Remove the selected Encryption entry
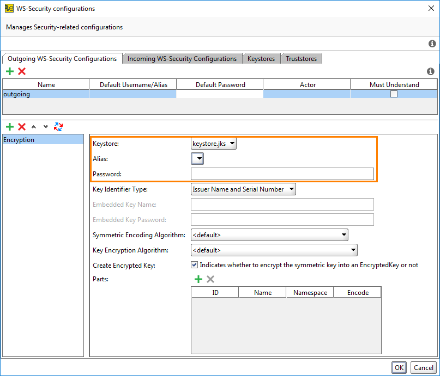Image resolution: width=440 pixels, height=376 pixels. point(21,127)
